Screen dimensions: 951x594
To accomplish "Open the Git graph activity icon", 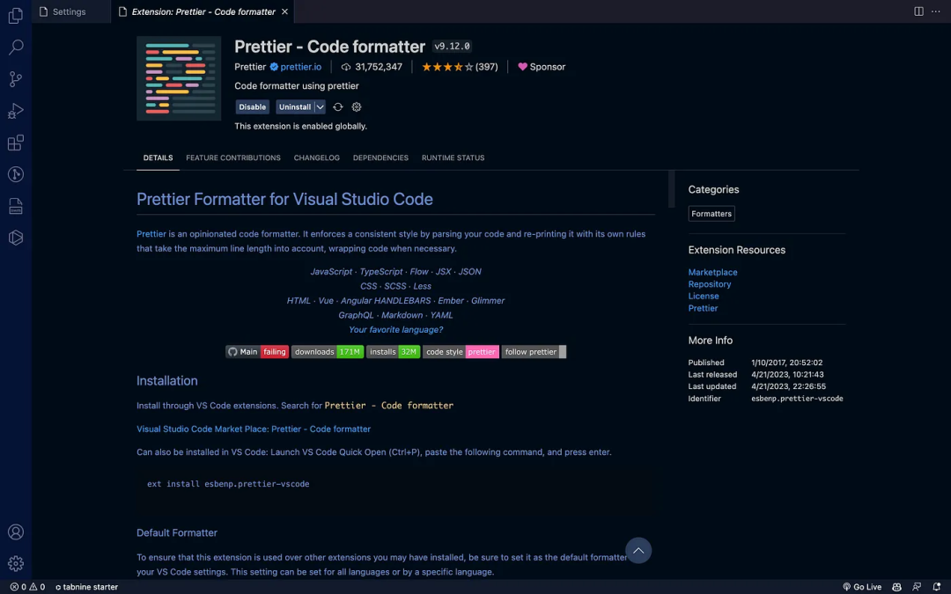I will tap(16, 174).
